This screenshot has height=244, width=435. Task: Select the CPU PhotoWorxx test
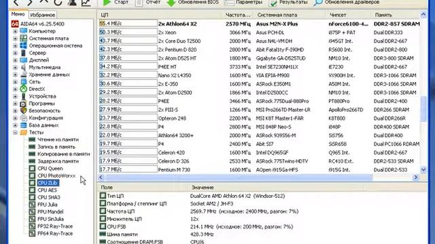coord(56,176)
